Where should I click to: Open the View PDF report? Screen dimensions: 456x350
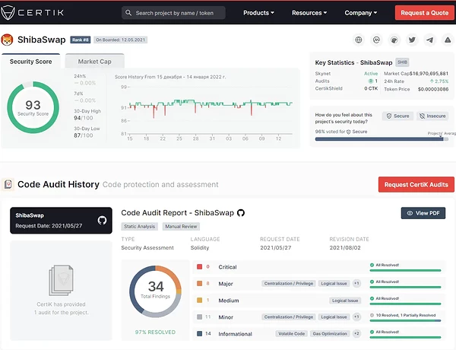coord(423,213)
